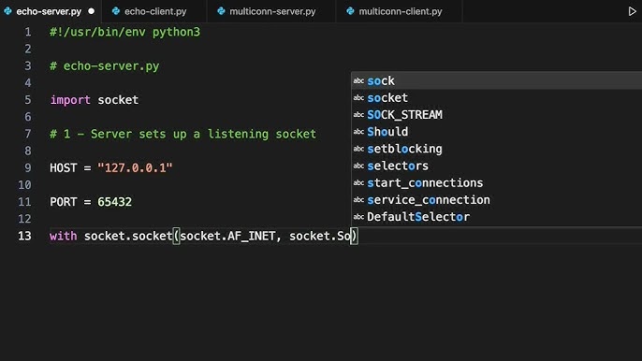
Task: Choose start_connections suggestion
Action: click(x=497, y=183)
